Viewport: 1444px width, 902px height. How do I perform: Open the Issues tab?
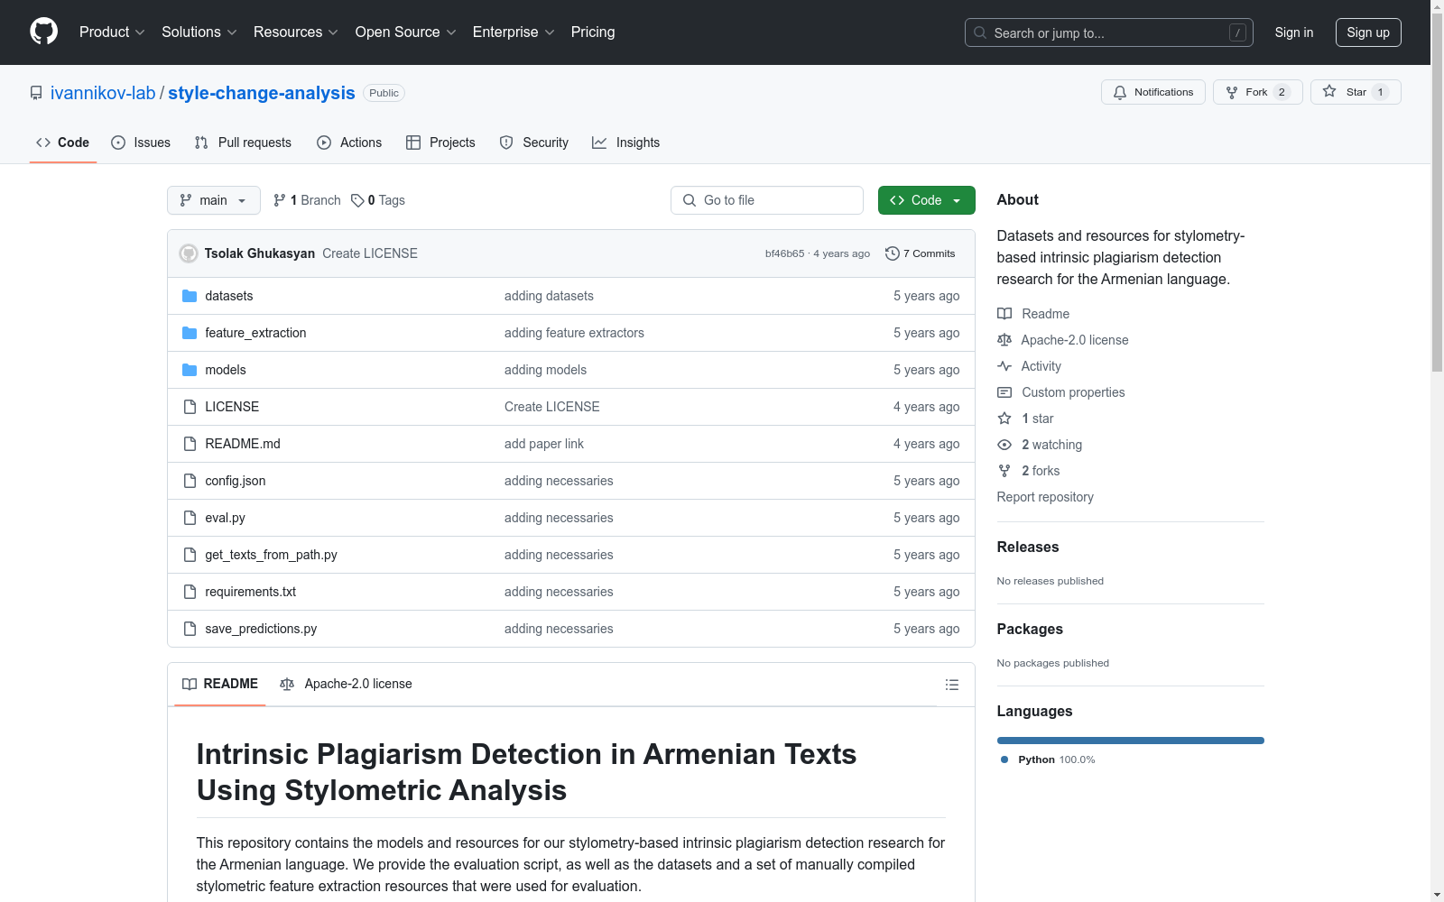pyautogui.click(x=141, y=143)
